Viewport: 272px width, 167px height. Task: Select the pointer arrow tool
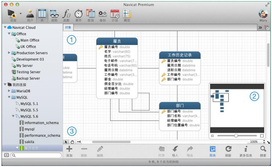tap(66, 142)
